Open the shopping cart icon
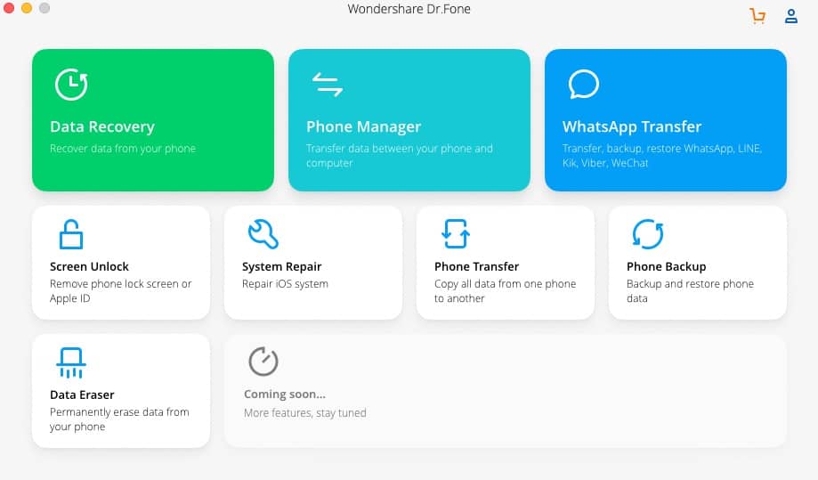The image size is (818, 480). click(x=757, y=16)
